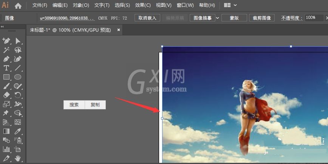Select the Direct Selection arrow tool
Image resolution: width=328 pixels, height=164 pixels.
(x=18, y=41)
